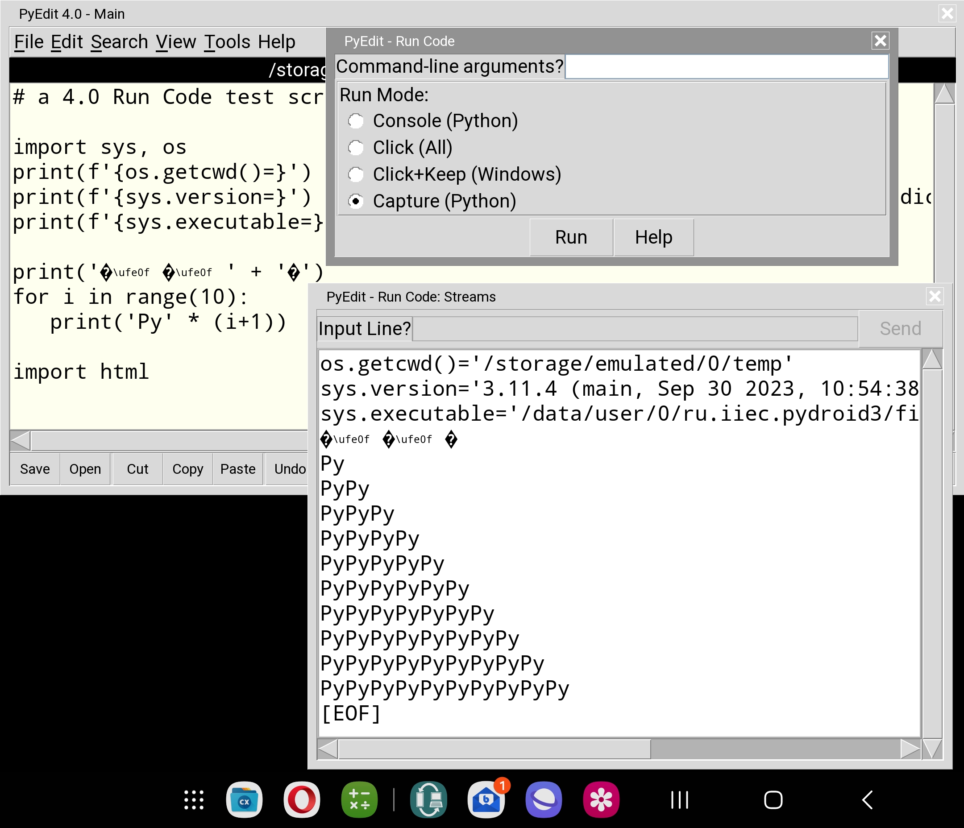Screen dimensions: 964x828
Task: Click 'import html' line in editor
Action: pos(81,372)
